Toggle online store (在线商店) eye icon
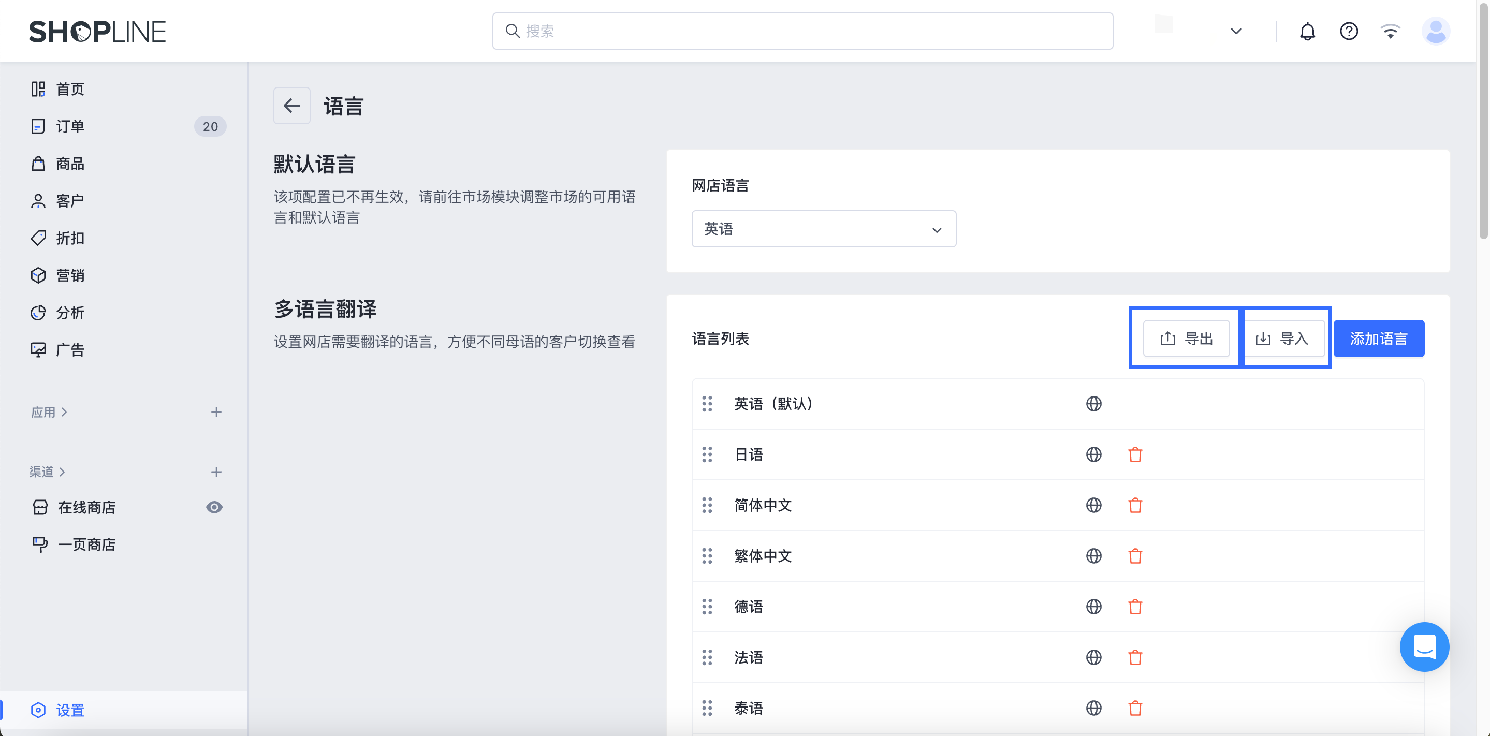1490x736 pixels. [x=214, y=507]
